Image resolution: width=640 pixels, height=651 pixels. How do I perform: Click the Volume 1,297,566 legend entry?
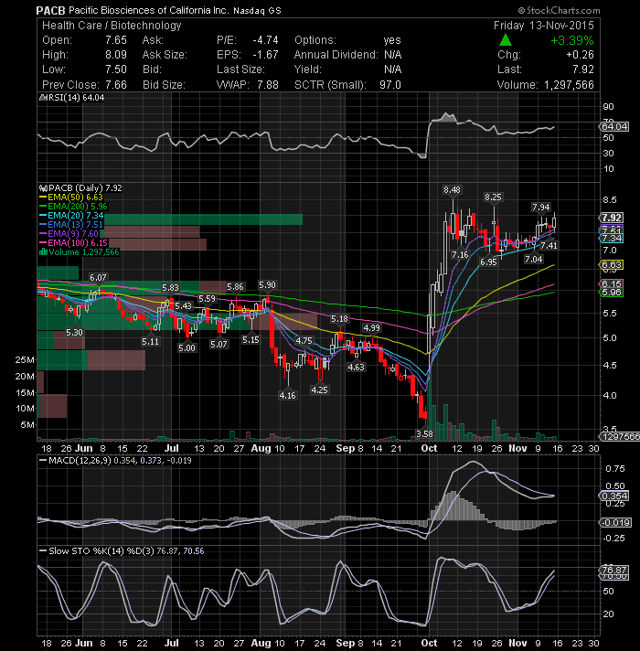click(79, 252)
